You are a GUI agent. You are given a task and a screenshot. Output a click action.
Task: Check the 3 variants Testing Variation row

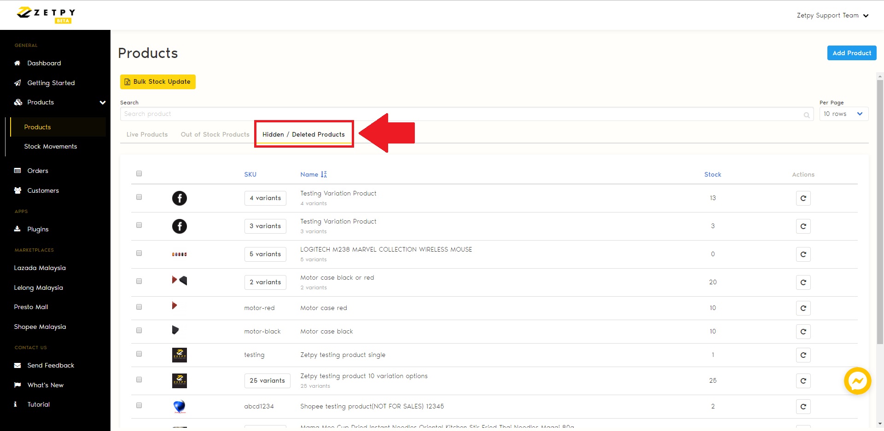pyautogui.click(x=139, y=225)
